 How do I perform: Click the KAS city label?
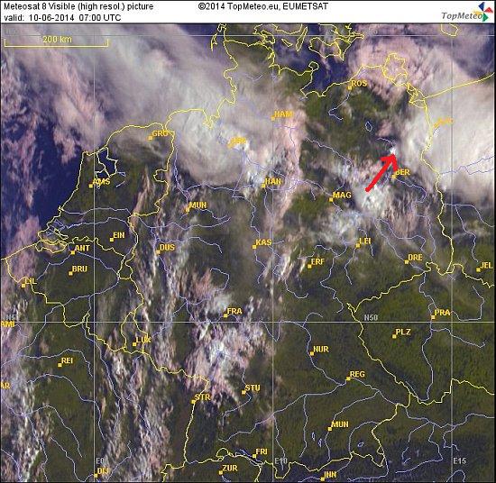(263, 242)
